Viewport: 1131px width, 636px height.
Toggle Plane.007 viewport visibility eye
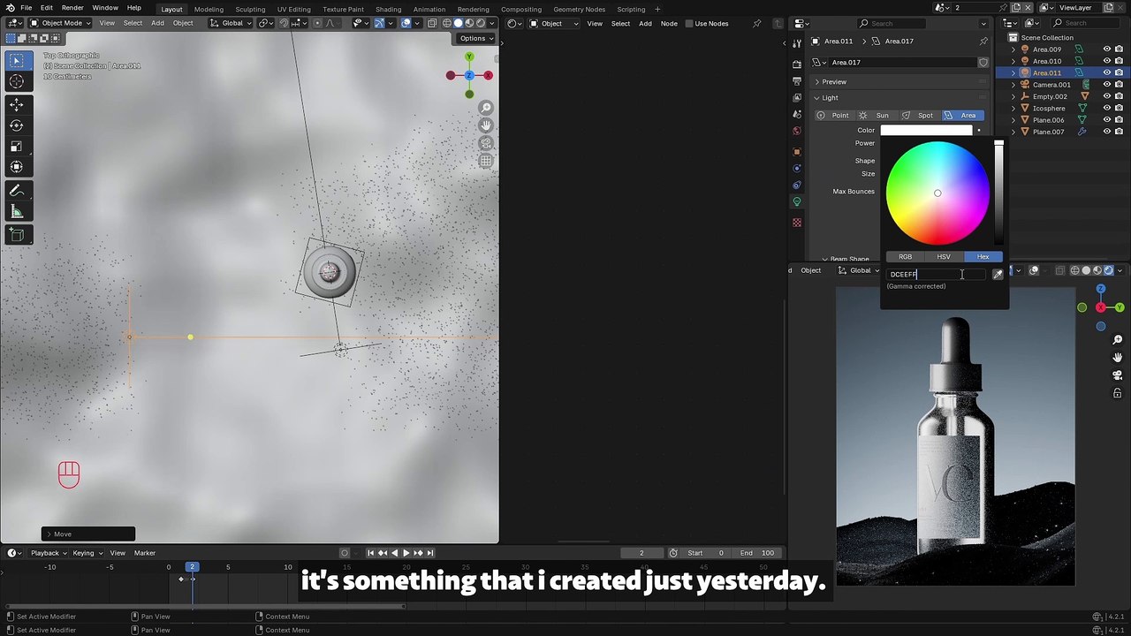(x=1106, y=132)
